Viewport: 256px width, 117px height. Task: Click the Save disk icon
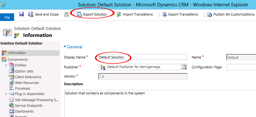pyautogui.click(x=21, y=14)
